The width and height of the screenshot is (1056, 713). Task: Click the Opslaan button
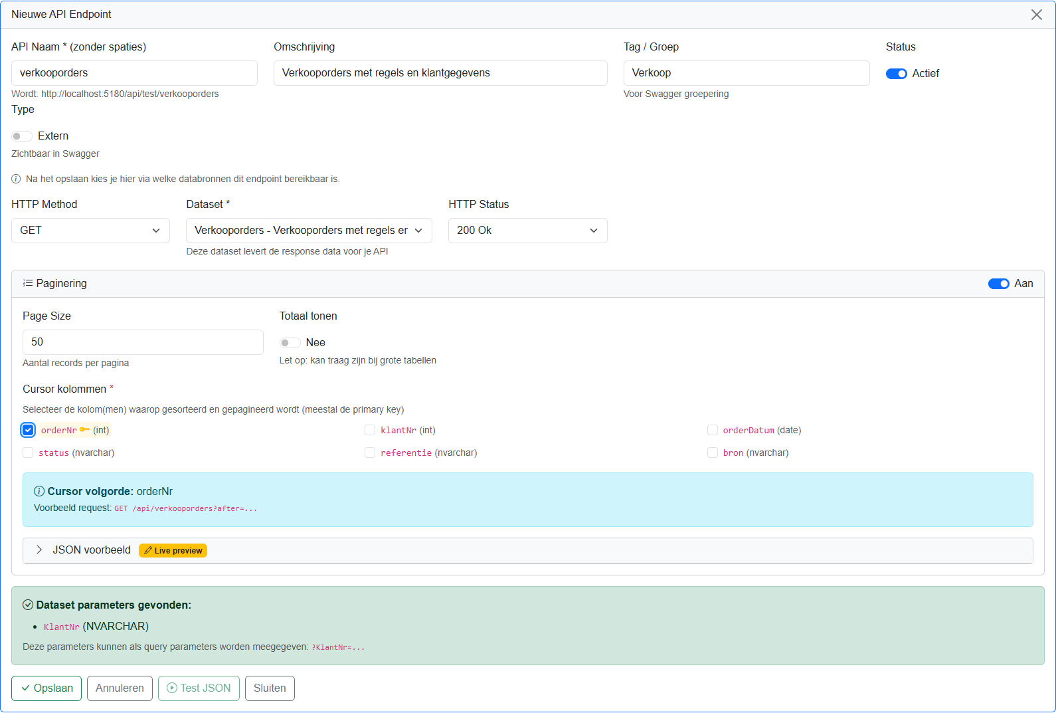coord(46,688)
